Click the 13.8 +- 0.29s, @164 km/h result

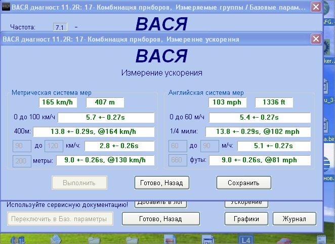[x=94, y=131]
